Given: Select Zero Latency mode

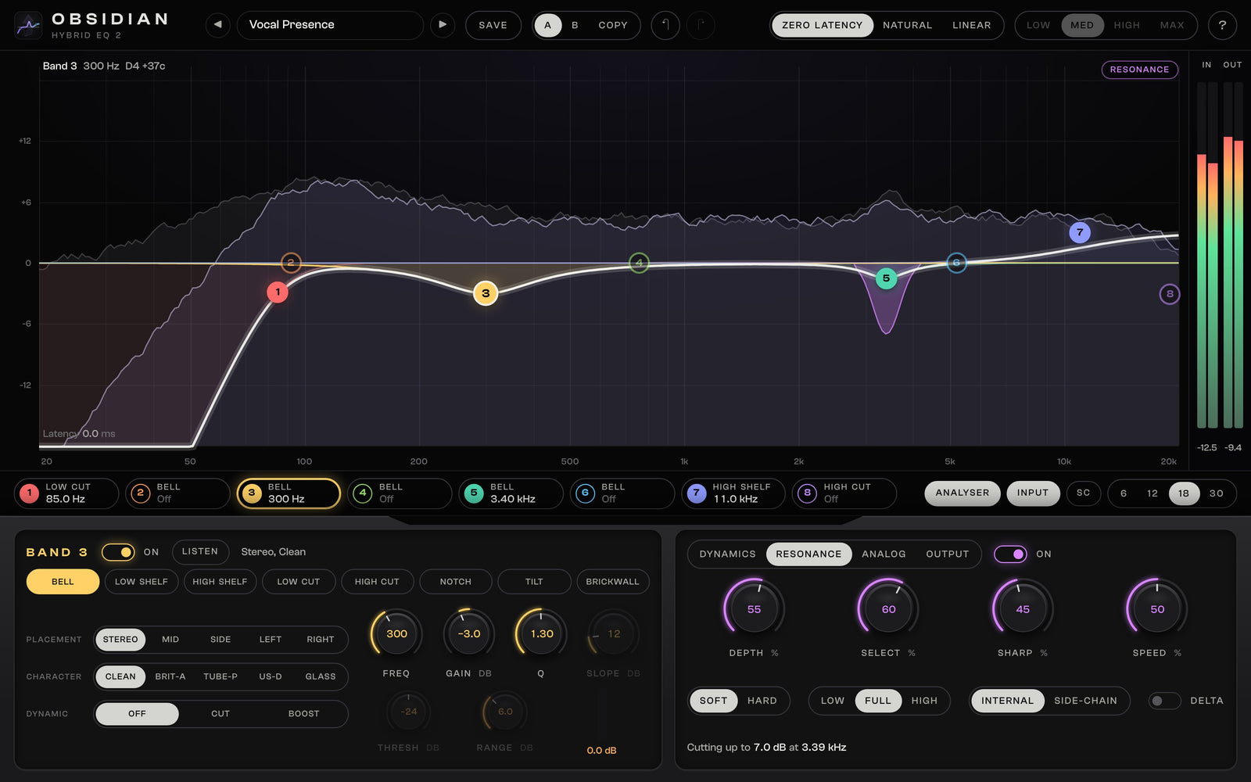Looking at the screenshot, I should 823,25.
